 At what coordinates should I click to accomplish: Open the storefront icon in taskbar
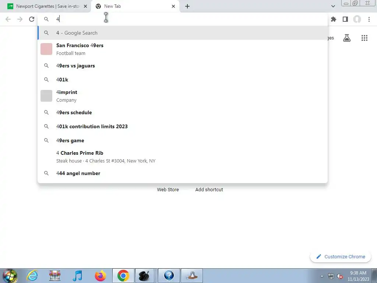(54, 276)
